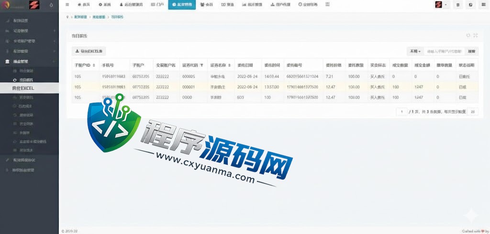The width and height of the screenshot is (490, 234).
Task: Click the 交易账户名 column header
Action: pos(166,65)
